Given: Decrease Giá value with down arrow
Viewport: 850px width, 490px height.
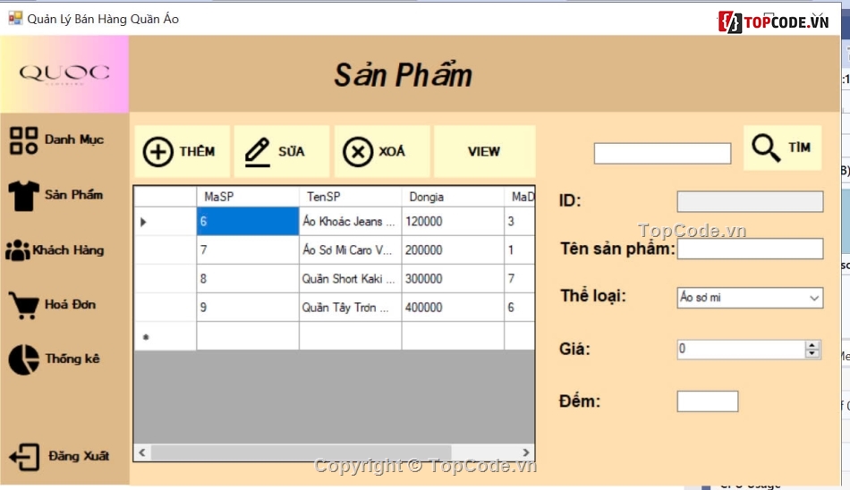Looking at the screenshot, I should 812,354.
